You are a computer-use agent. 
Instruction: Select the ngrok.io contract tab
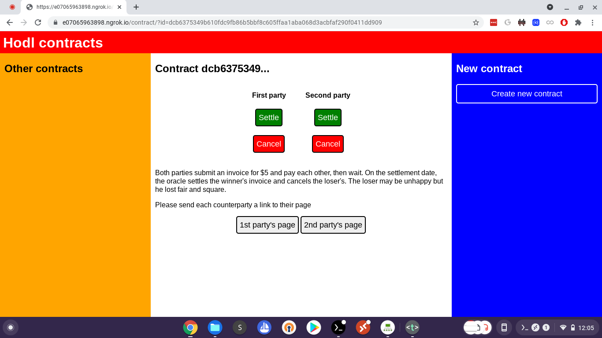[74, 7]
